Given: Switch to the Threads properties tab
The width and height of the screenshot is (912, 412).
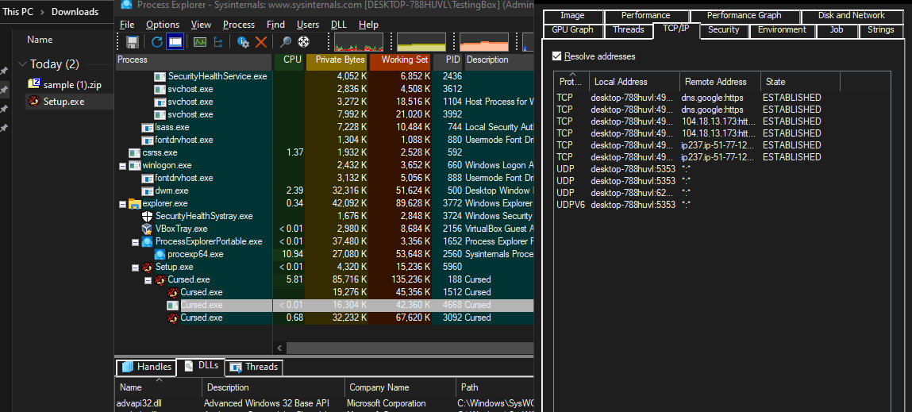Looking at the screenshot, I should 628,30.
